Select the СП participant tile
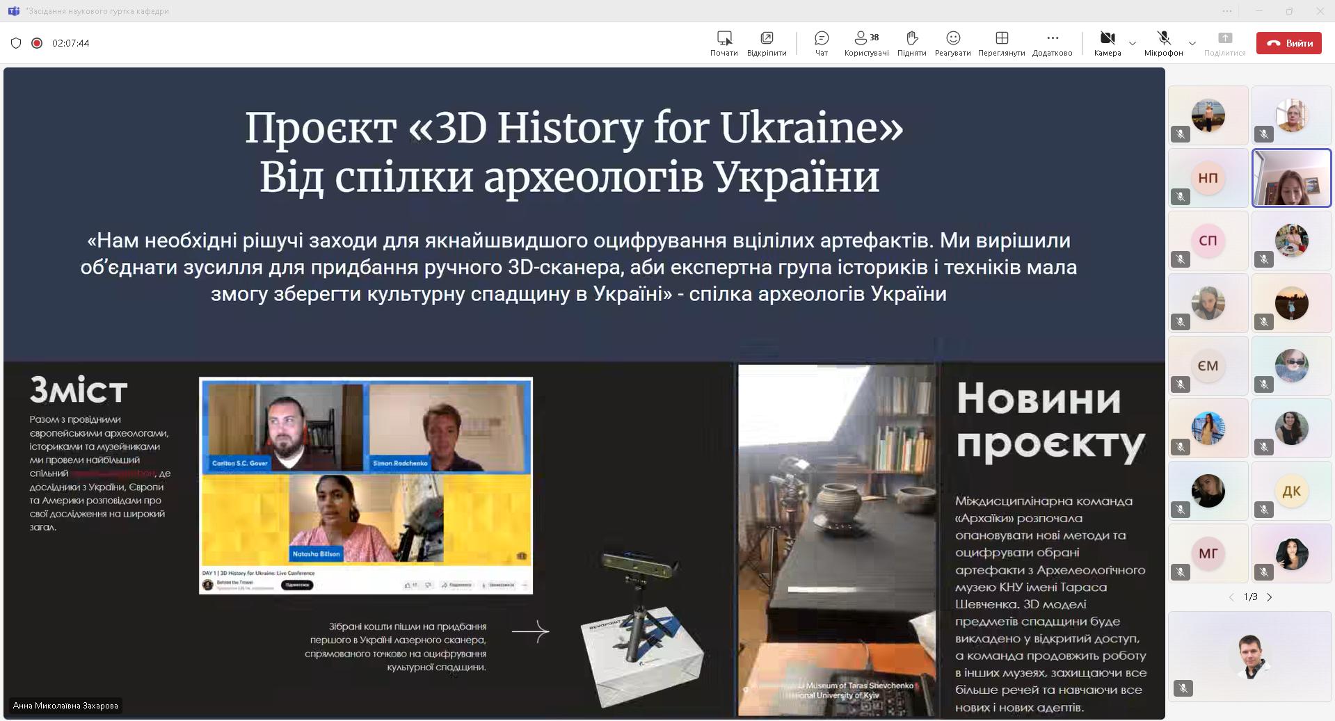Screen dimensions: 1335x721 click(x=1208, y=241)
